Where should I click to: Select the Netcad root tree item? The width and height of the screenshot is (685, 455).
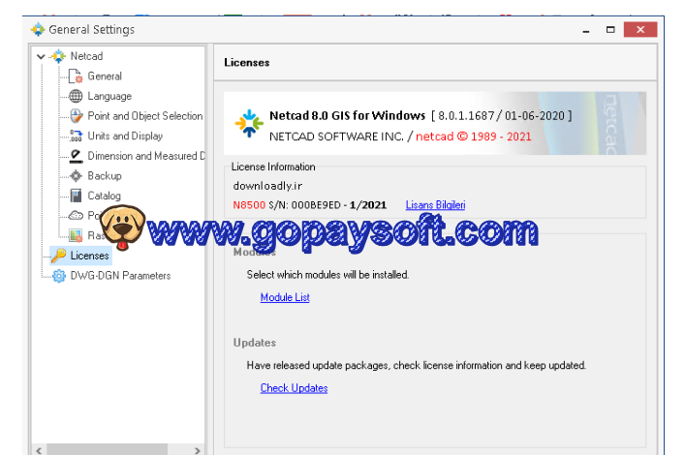86,56
